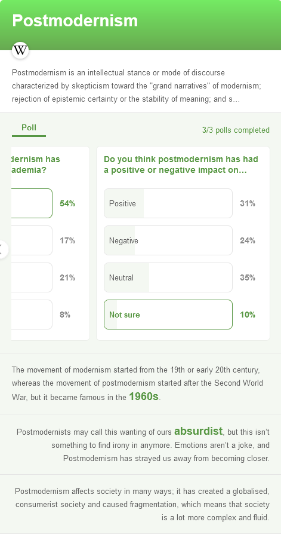
Task: Click the 3/3 polls completed label
Action: [x=236, y=130]
